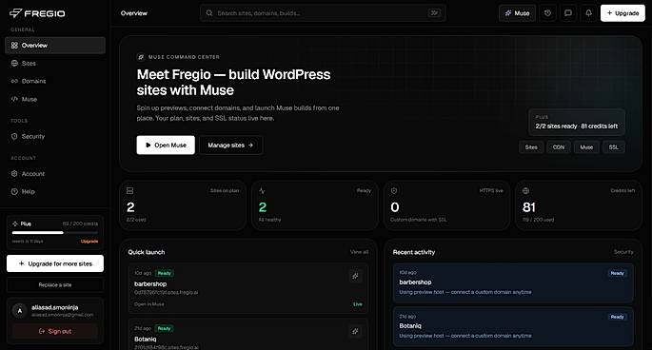
Task: Click the Muse Command Center badge icon
Action: pos(141,57)
